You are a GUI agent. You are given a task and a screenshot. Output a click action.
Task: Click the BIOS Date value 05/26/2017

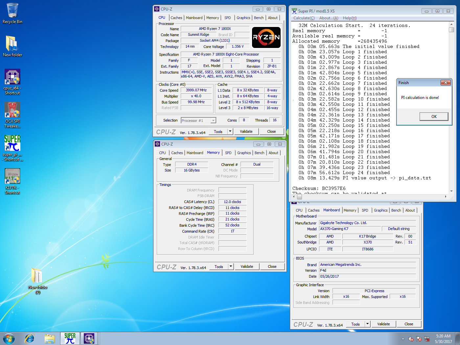[368, 277]
